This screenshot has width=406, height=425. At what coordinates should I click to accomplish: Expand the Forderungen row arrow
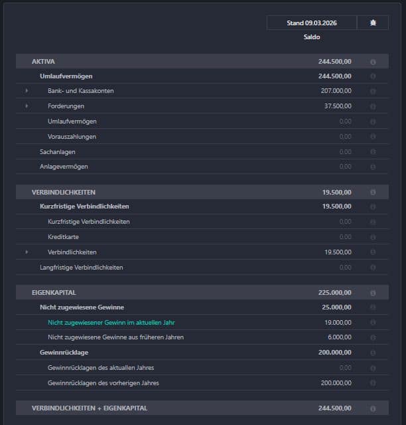coord(27,106)
